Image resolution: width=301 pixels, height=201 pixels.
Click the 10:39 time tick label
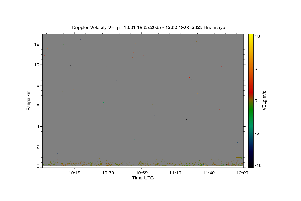point(108,173)
